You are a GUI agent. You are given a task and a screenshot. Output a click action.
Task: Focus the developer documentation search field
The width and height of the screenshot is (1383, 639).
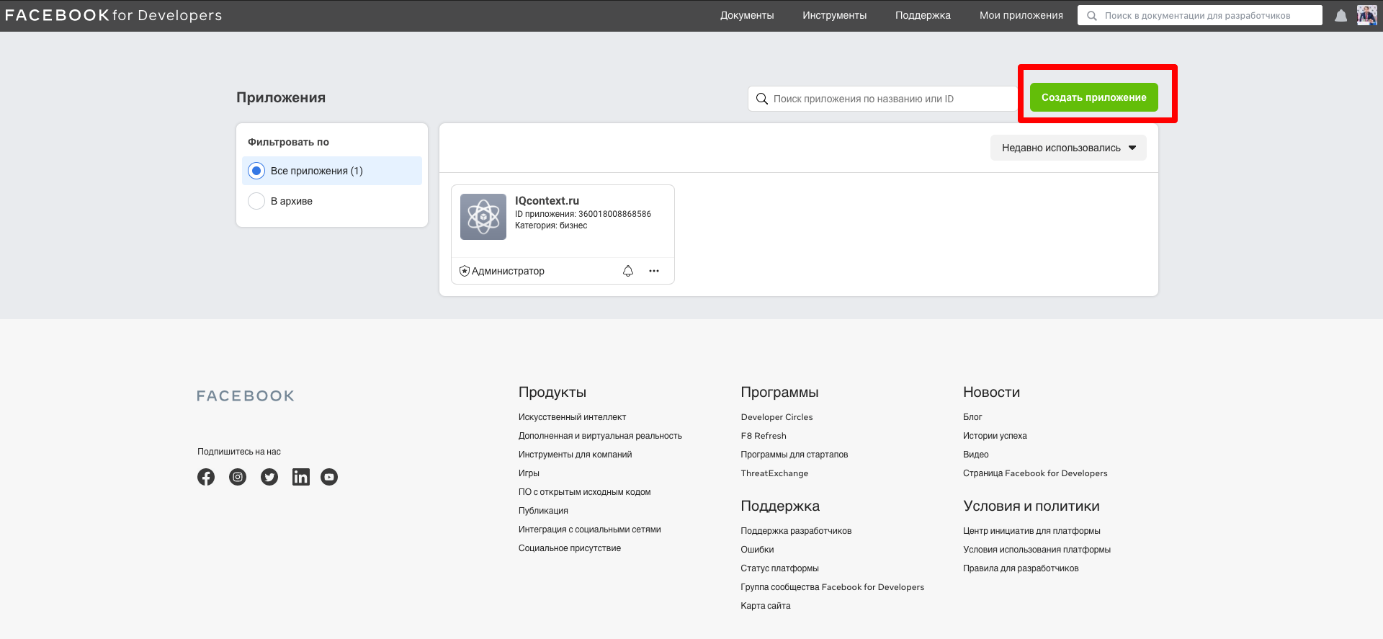1199,15
